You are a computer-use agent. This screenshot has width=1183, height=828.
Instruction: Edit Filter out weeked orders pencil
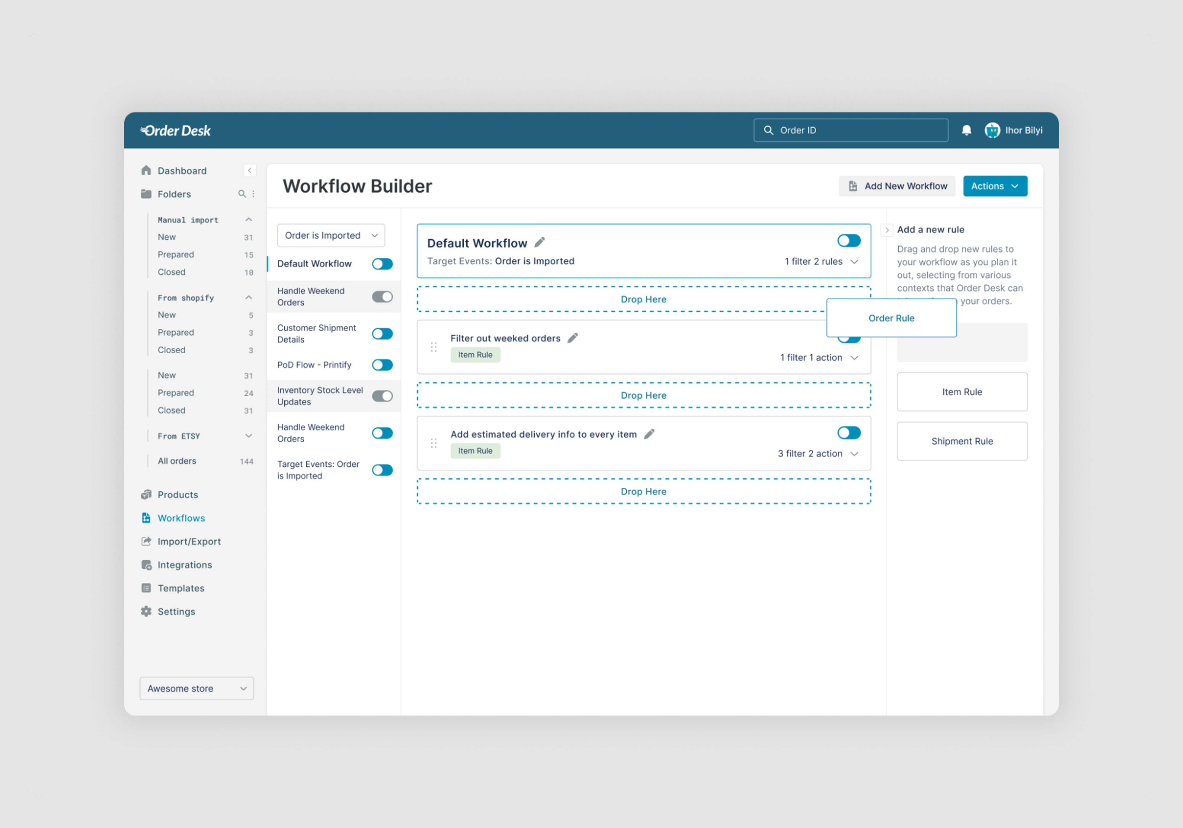[573, 338]
